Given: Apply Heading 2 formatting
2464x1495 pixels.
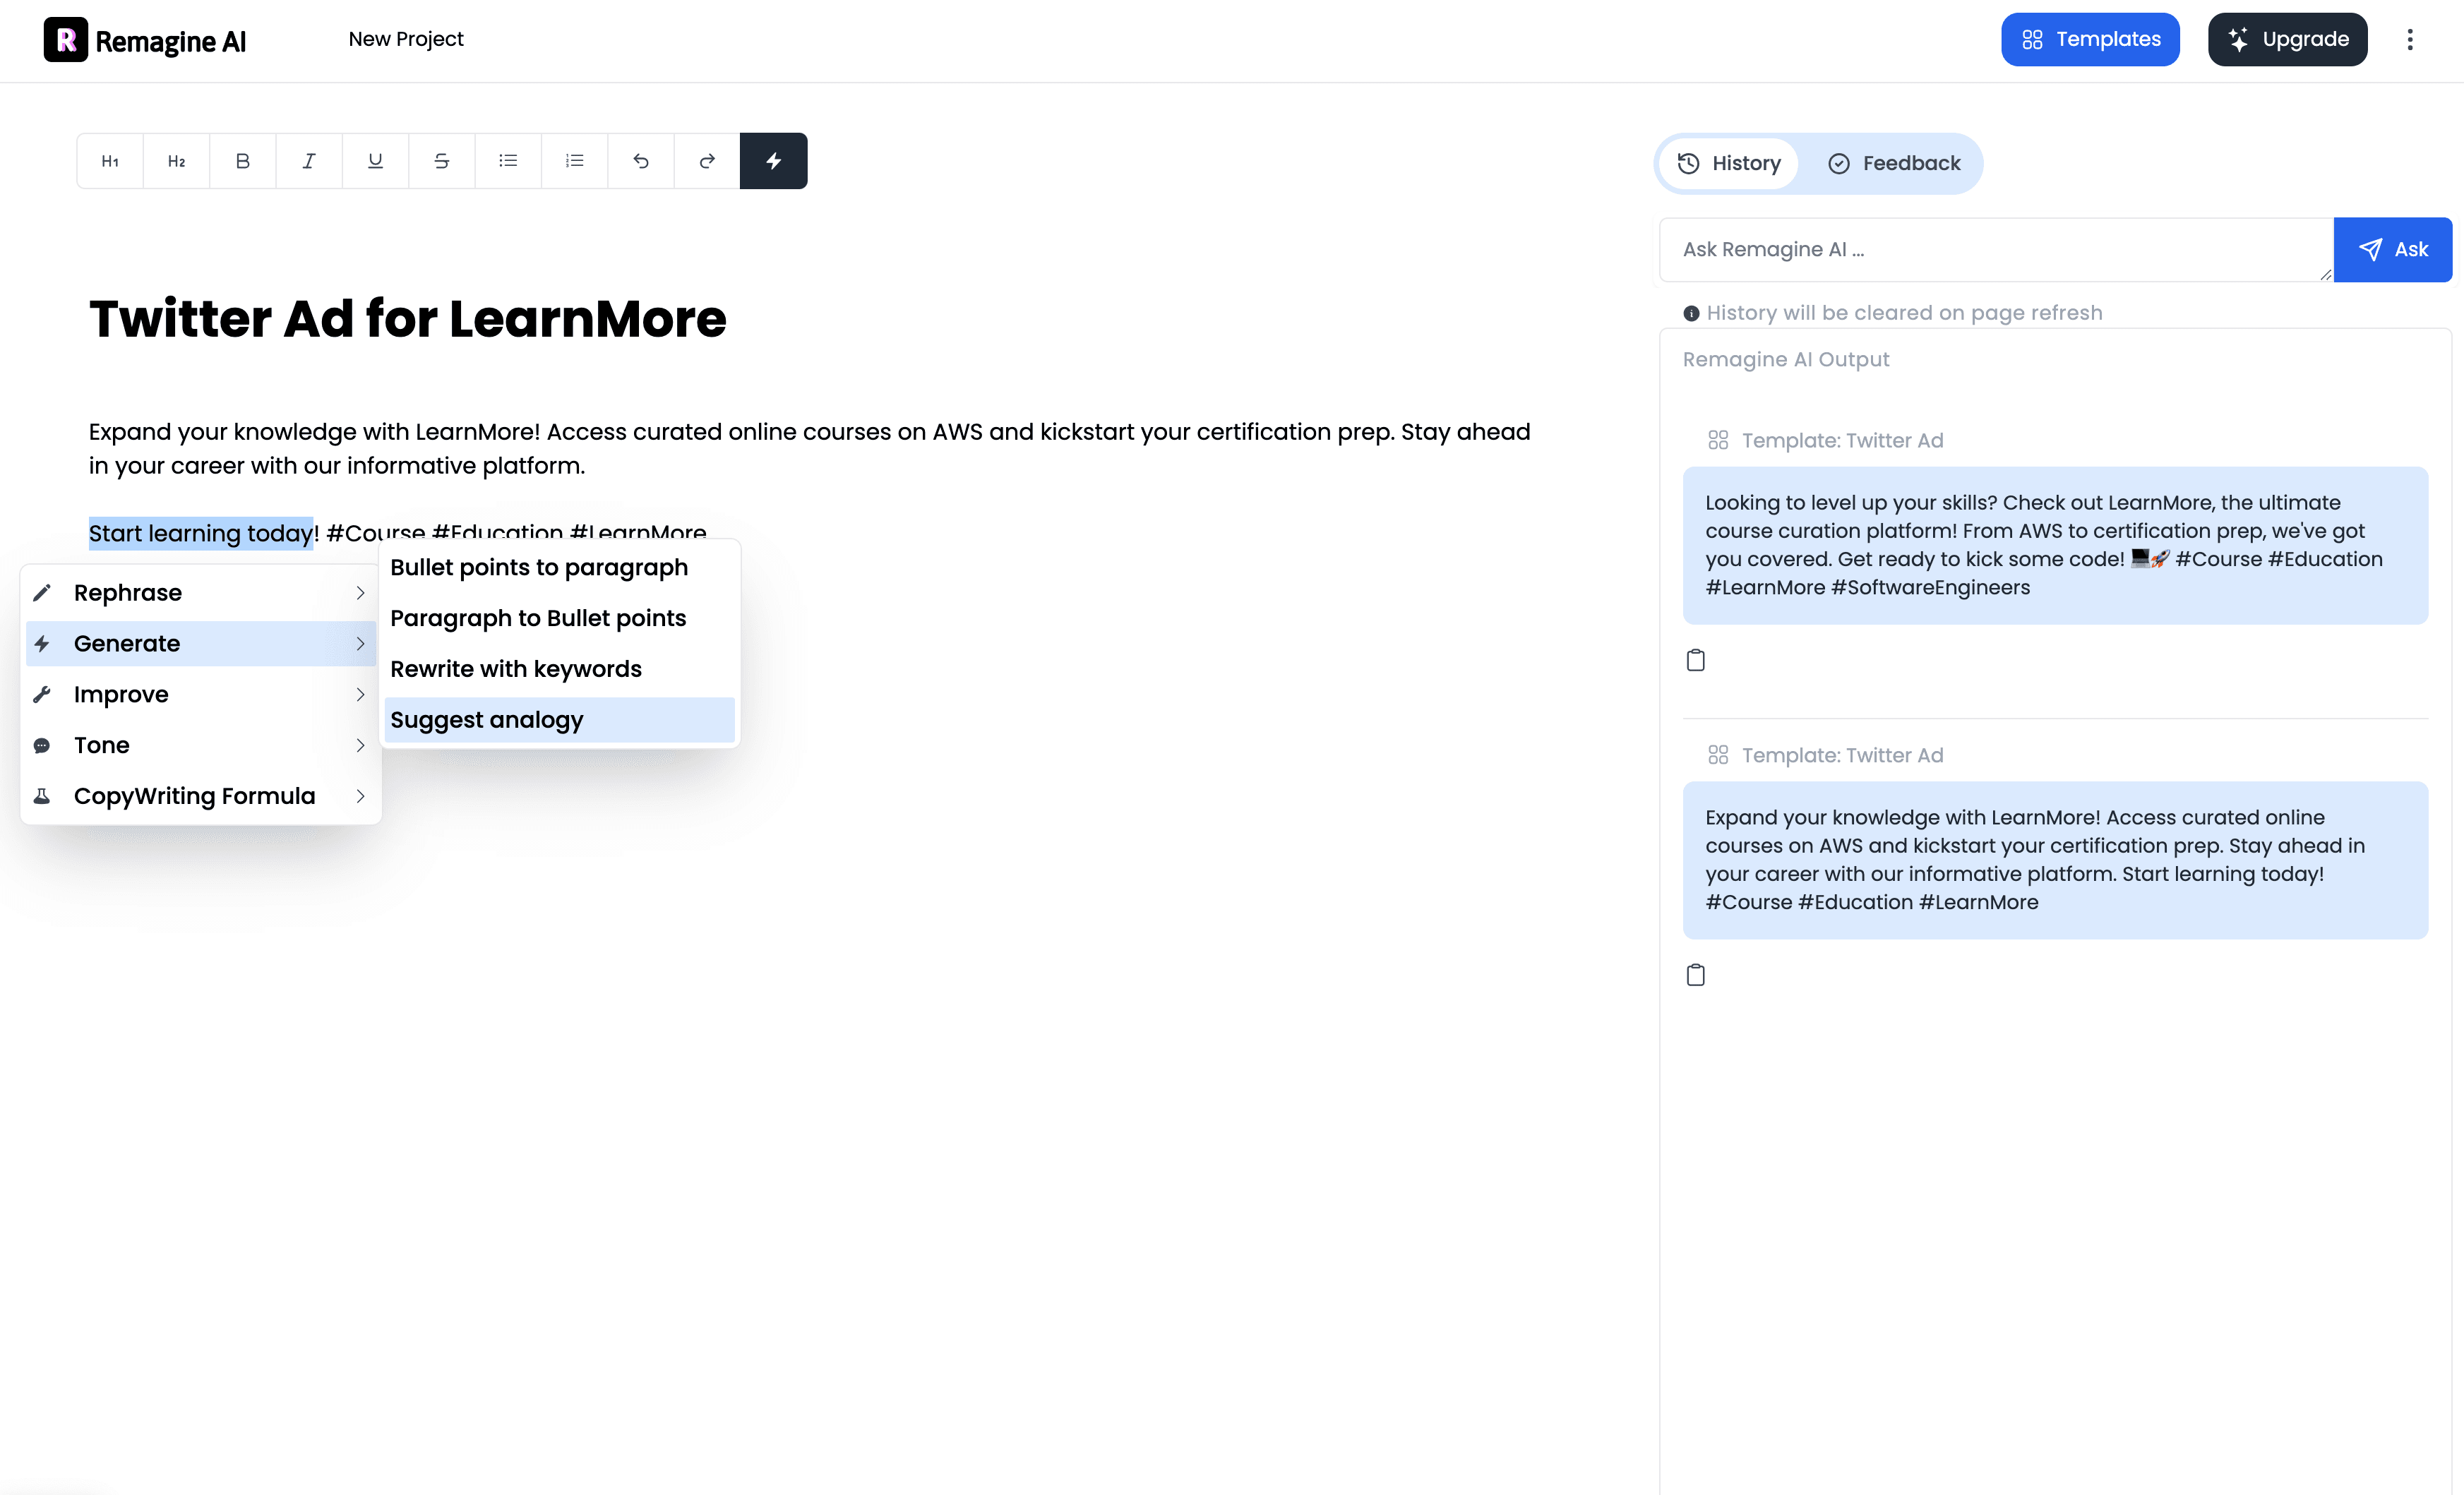Looking at the screenshot, I should pyautogui.click(x=176, y=161).
